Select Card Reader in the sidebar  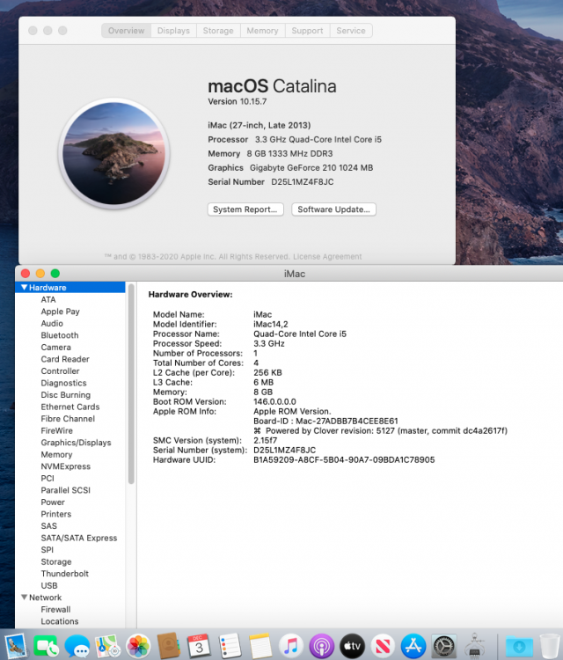coord(65,359)
